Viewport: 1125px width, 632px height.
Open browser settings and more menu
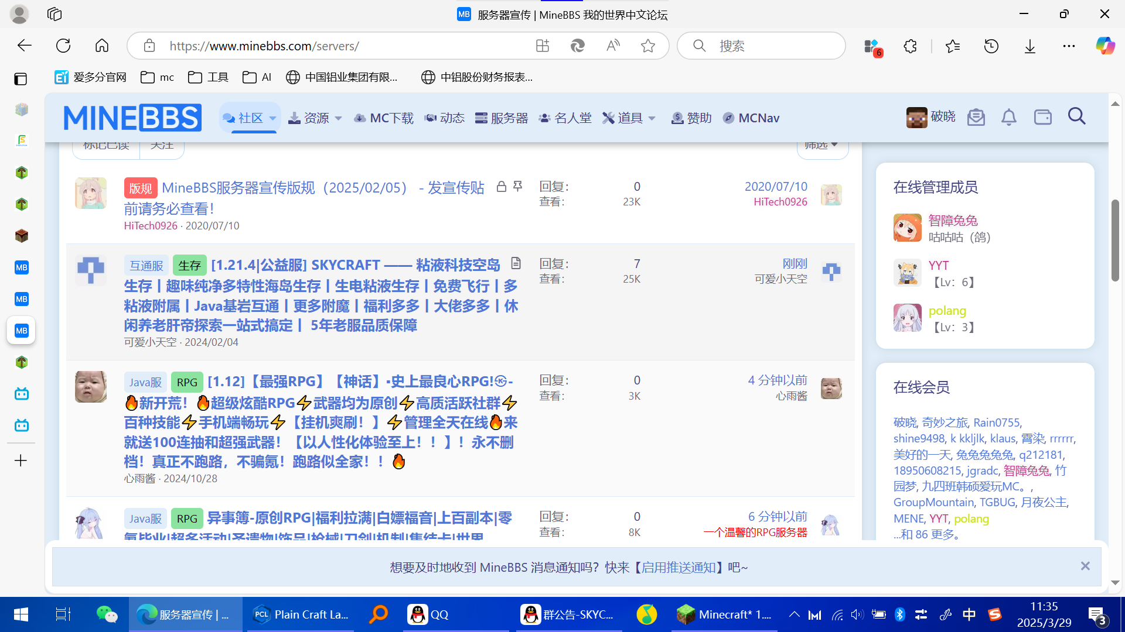[x=1069, y=46]
